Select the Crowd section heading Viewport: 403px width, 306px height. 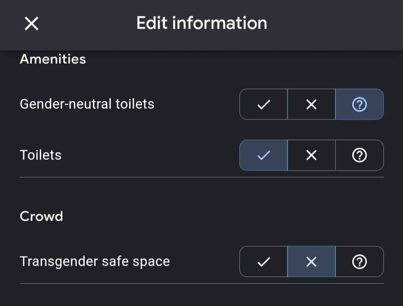[42, 216]
